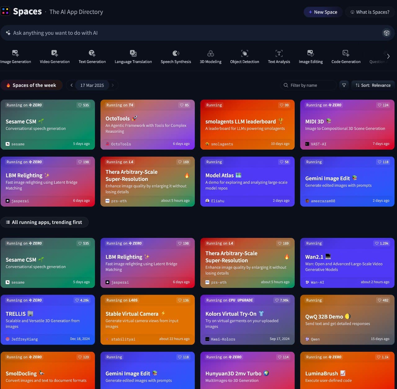Open the OctoTools space card

coord(148,125)
